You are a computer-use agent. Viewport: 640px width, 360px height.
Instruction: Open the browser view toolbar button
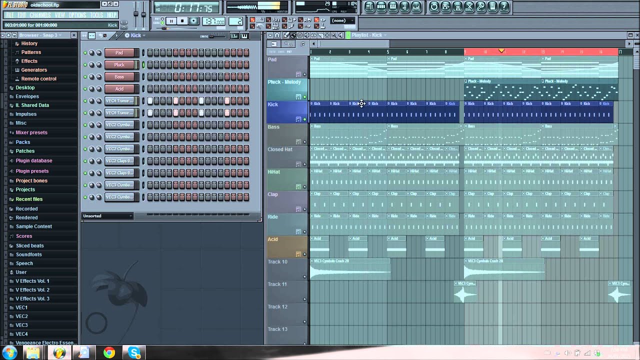pyautogui.click(x=404, y=7)
